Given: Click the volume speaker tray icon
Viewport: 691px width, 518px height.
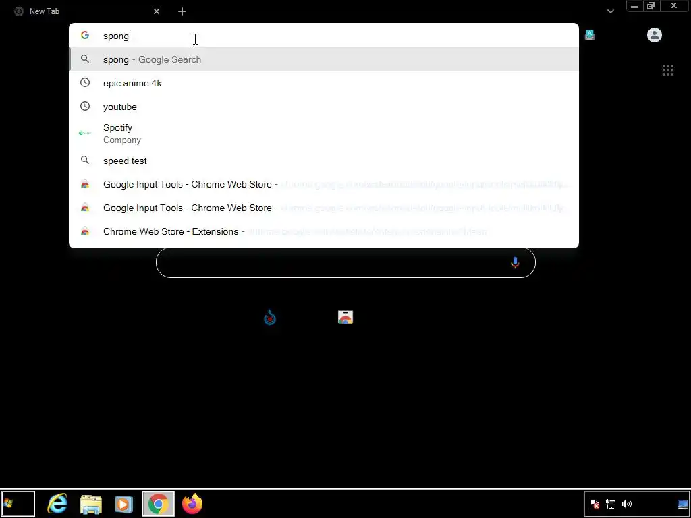Looking at the screenshot, I should (627, 505).
